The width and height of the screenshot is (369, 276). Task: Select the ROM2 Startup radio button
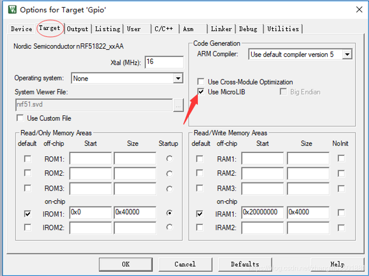tap(169, 174)
